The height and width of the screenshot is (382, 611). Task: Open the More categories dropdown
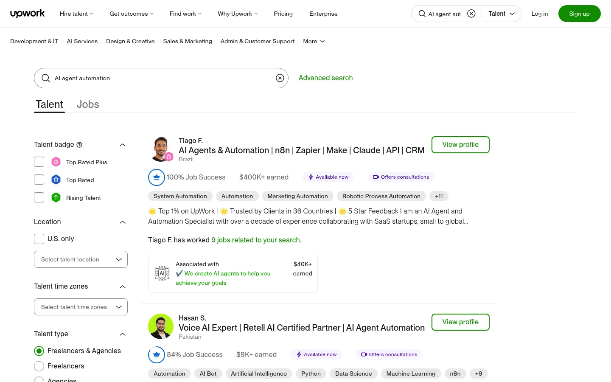(x=314, y=41)
